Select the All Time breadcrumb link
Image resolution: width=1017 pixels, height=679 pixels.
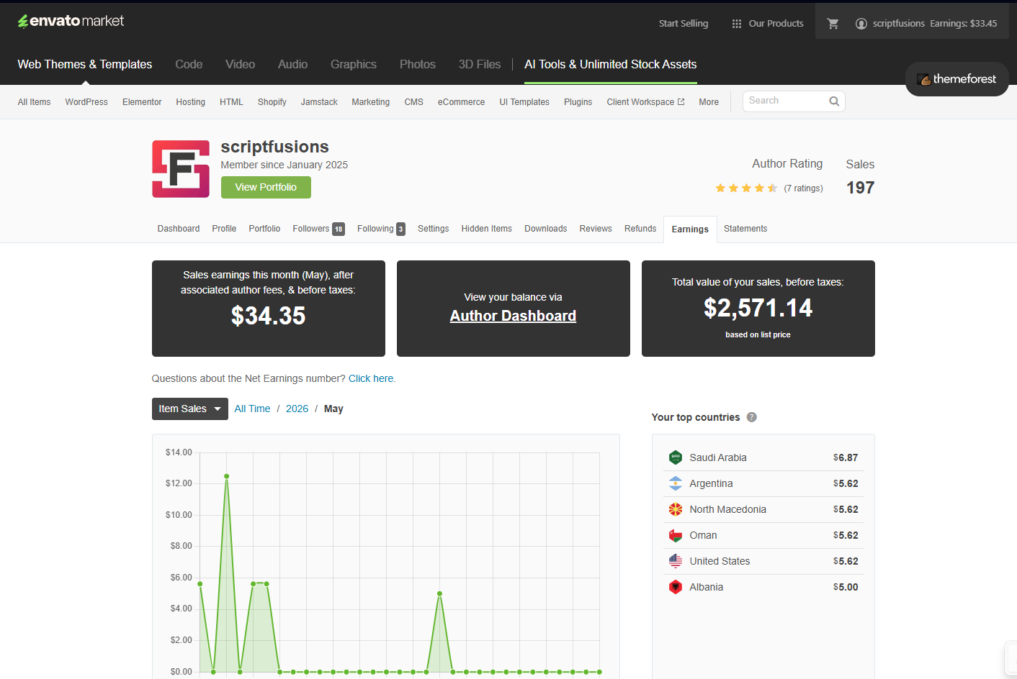[252, 409]
